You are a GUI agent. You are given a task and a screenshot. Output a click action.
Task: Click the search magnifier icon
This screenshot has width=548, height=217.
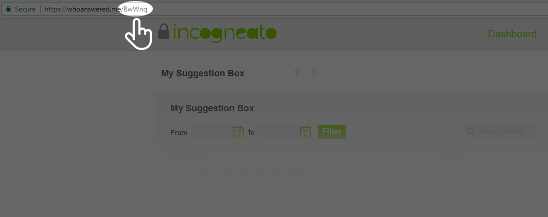click(x=471, y=132)
